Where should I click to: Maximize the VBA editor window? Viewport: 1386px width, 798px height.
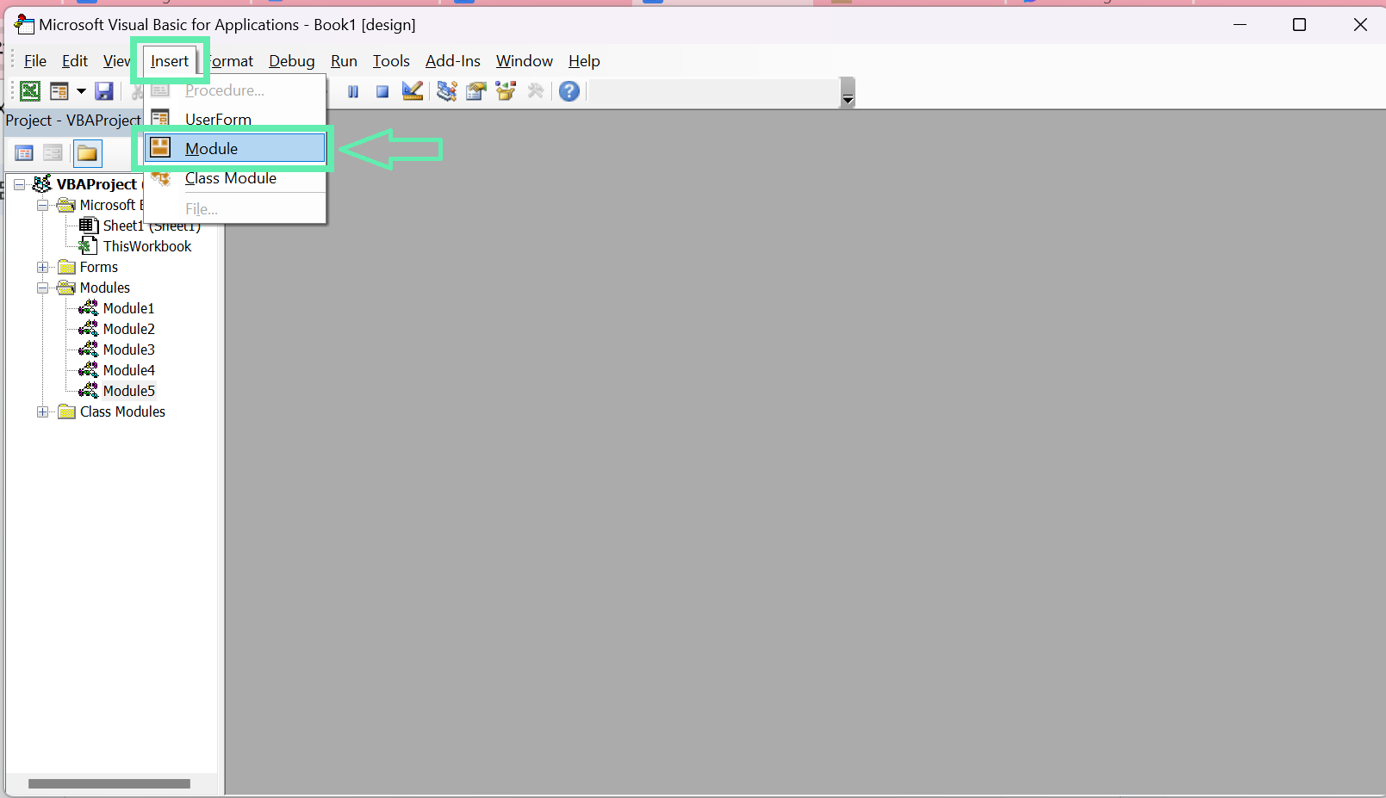tap(1300, 25)
